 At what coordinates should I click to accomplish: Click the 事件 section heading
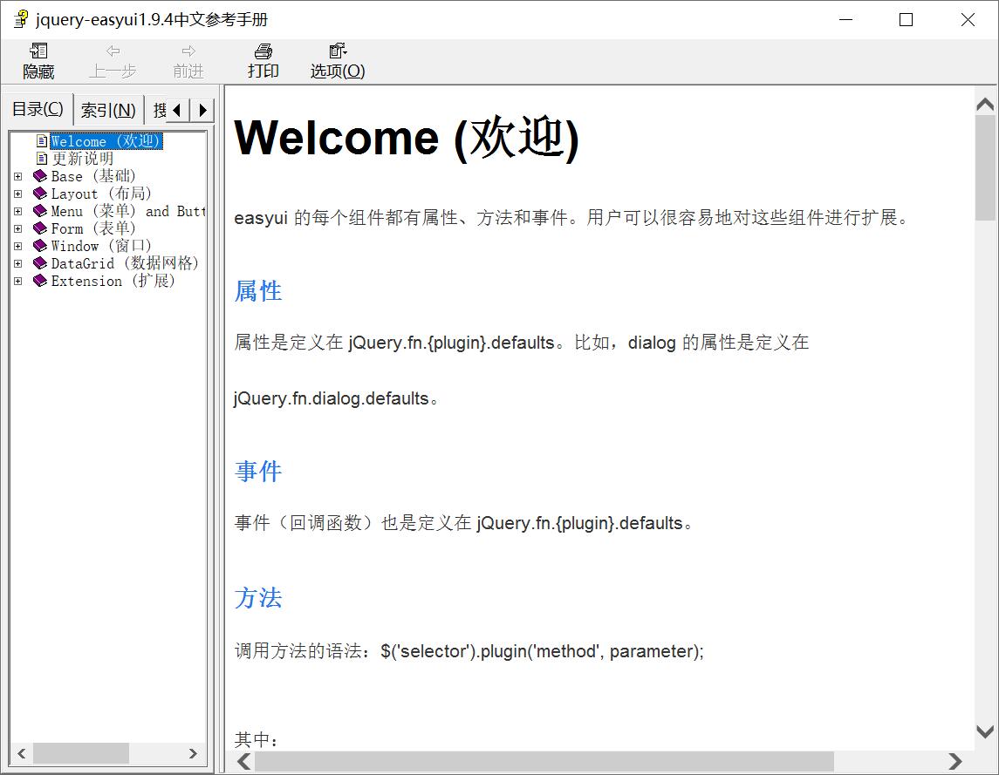(258, 472)
